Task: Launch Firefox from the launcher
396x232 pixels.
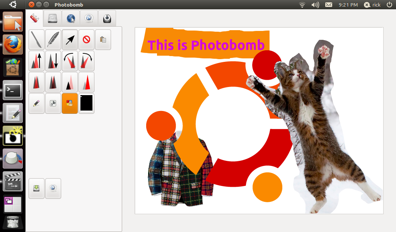Action: click(x=13, y=45)
